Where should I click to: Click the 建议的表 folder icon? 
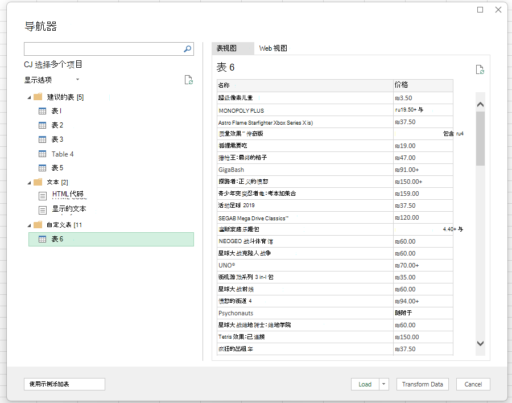click(38, 97)
